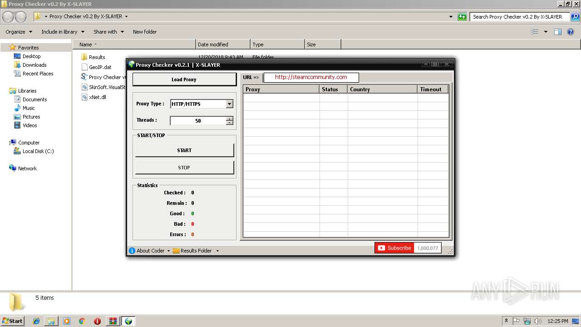Select the xNet.dll file
This screenshot has width=581, height=327.
97,97
